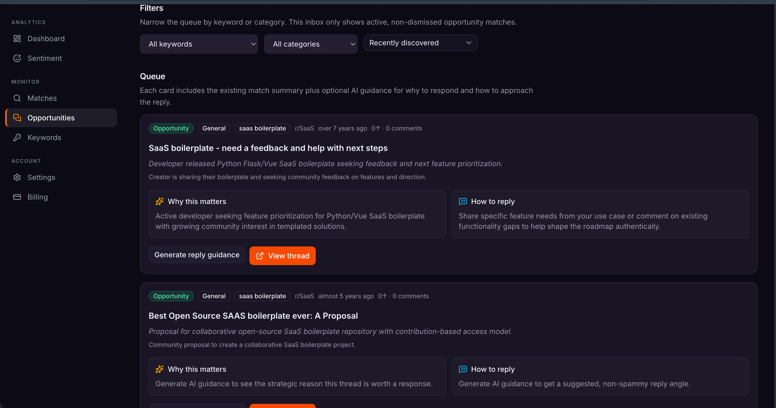
Task: Open Keywords monitor page
Action: click(61, 137)
